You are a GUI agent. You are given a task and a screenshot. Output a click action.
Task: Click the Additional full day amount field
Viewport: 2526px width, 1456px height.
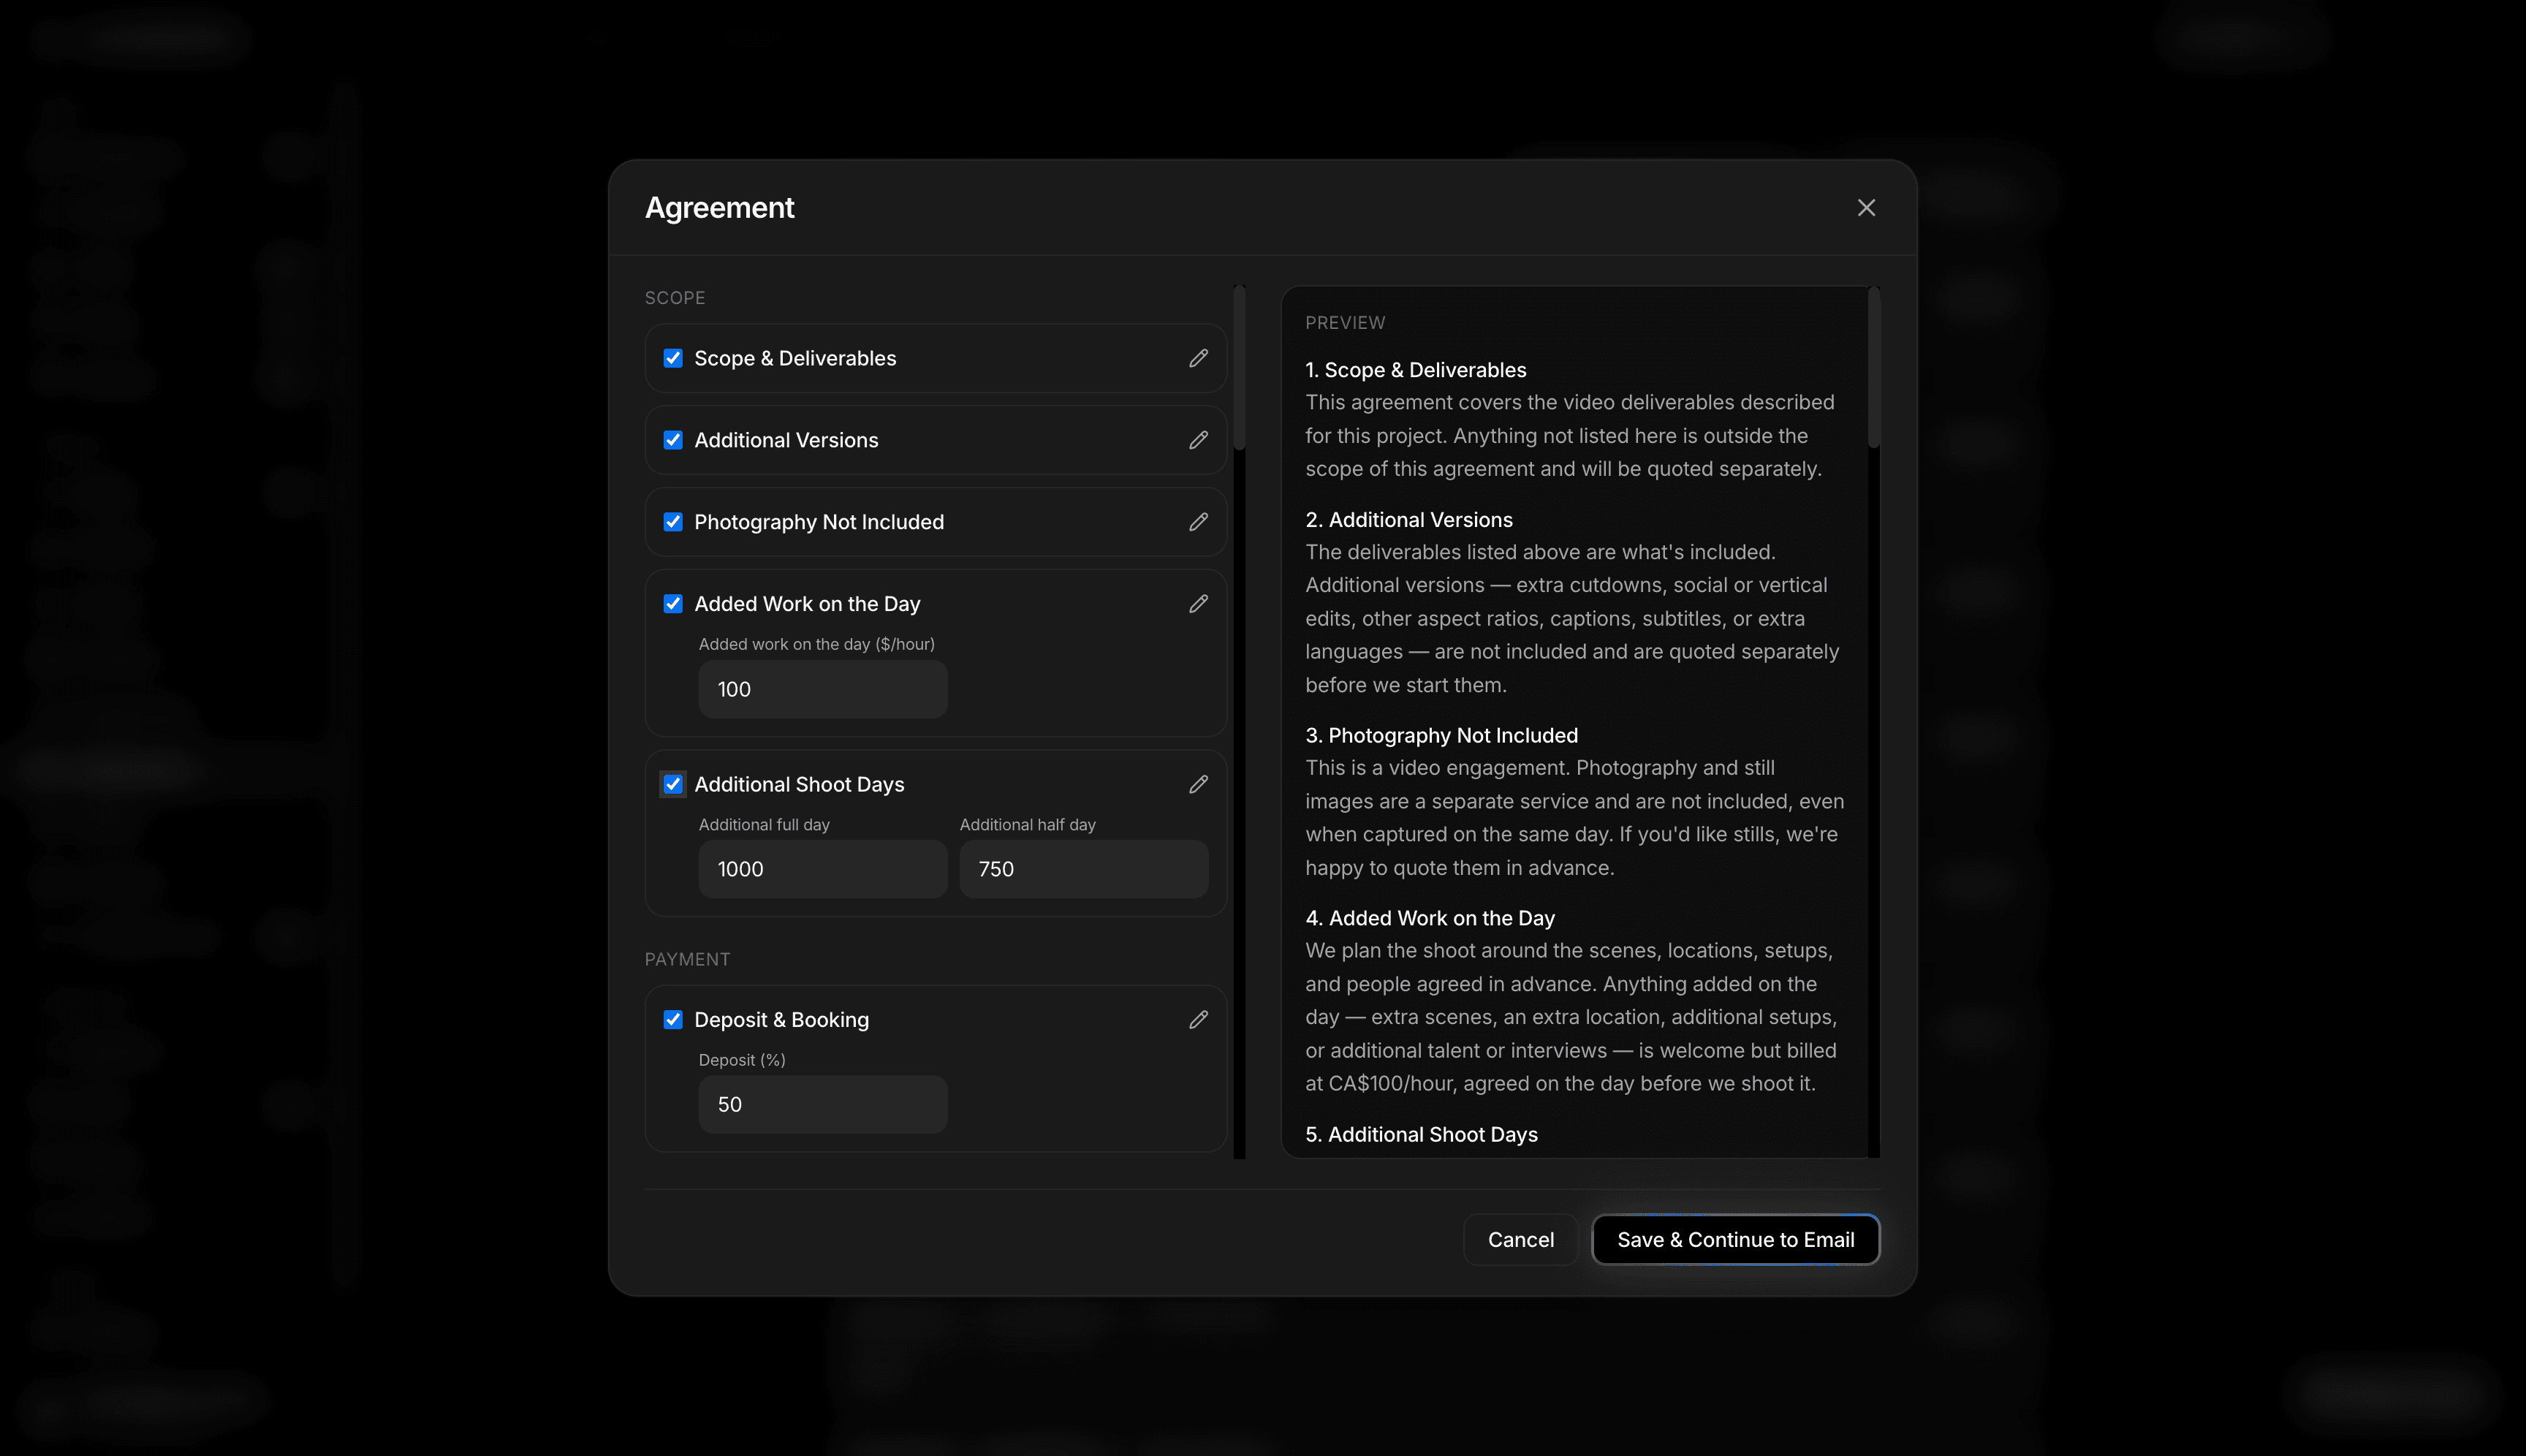tap(823, 869)
